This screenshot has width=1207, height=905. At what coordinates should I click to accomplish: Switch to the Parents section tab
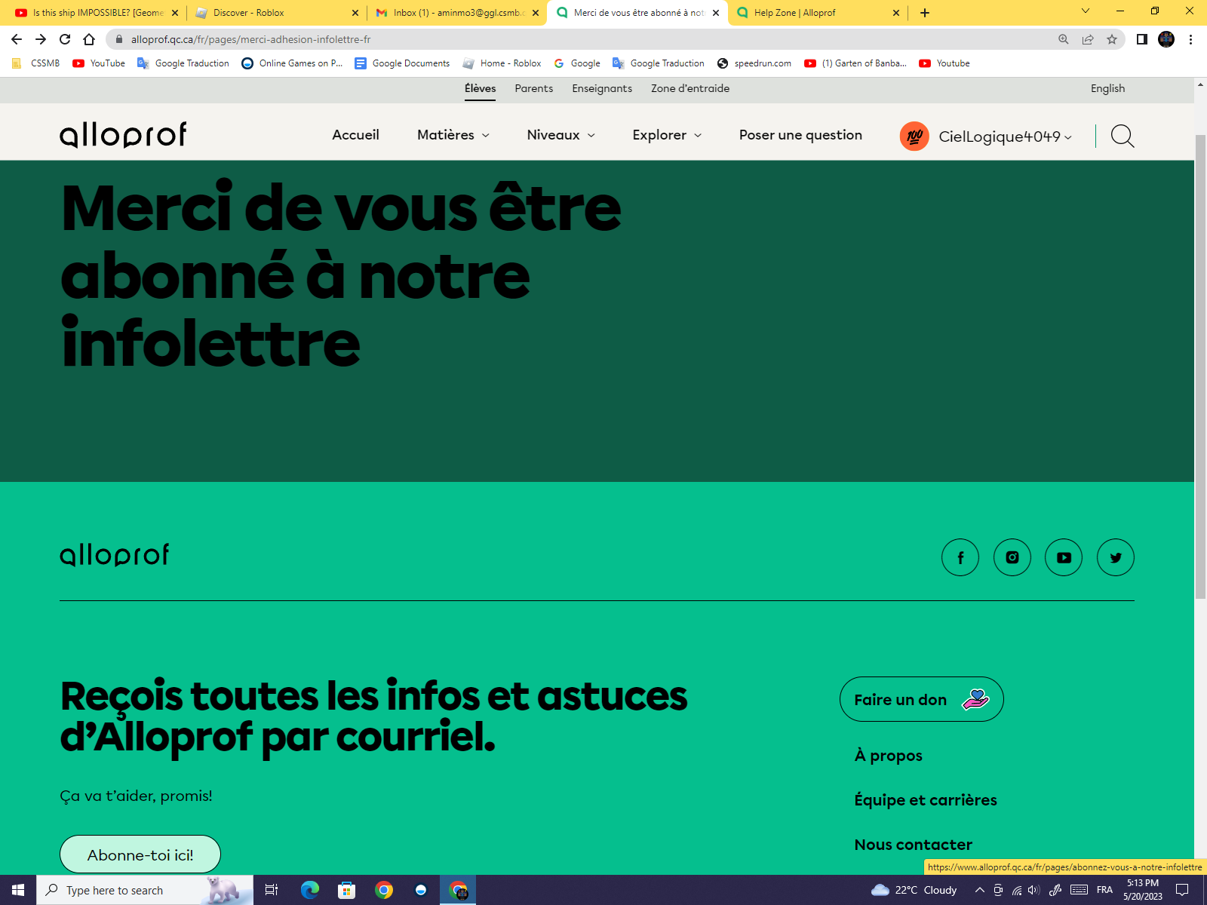tap(533, 88)
